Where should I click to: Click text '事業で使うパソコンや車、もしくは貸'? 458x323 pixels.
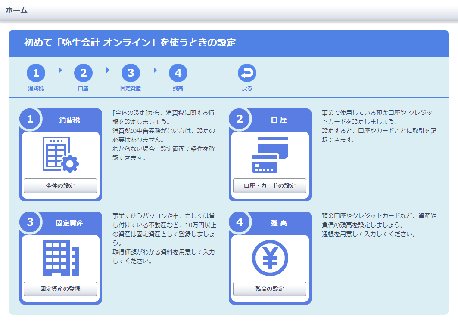pyautogui.click(x=164, y=216)
